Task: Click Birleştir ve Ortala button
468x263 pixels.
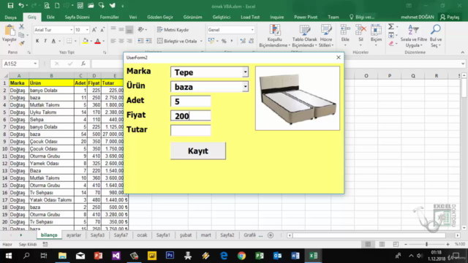Action: (x=177, y=41)
